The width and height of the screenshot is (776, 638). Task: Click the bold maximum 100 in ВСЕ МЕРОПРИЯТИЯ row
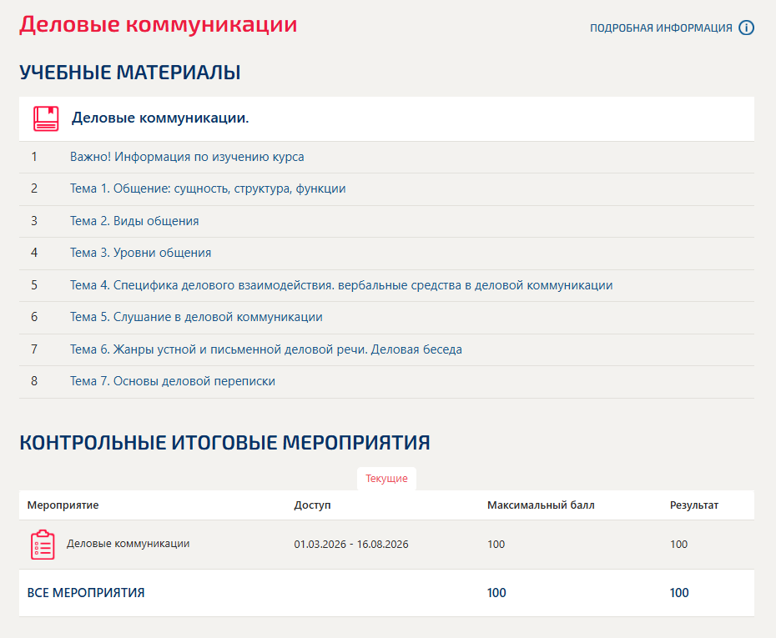[496, 593]
